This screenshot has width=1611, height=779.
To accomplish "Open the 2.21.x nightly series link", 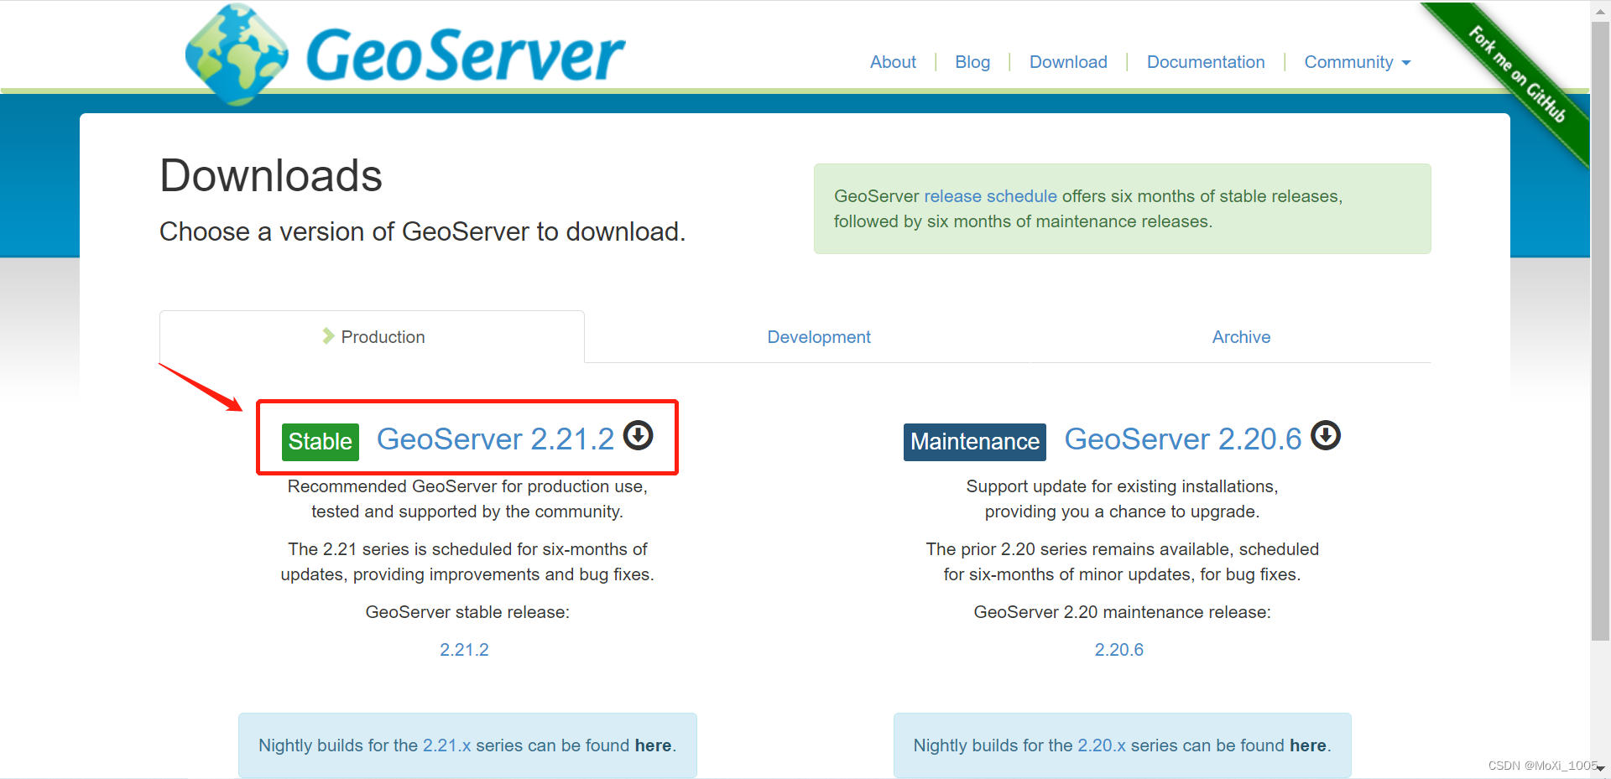I will coord(447,745).
